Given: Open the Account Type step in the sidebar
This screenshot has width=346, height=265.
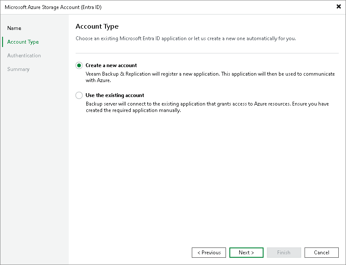Looking at the screenshot, I should click(23, 42).
